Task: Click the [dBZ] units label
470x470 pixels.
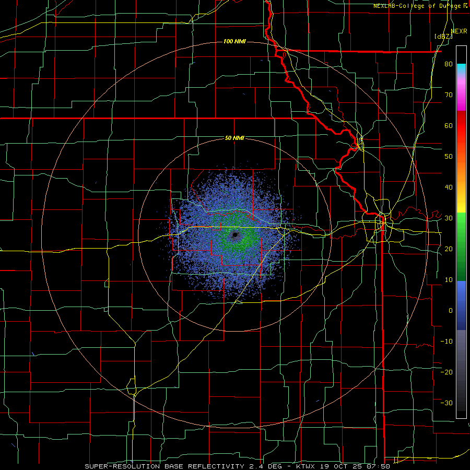Action: coord(443,37)
